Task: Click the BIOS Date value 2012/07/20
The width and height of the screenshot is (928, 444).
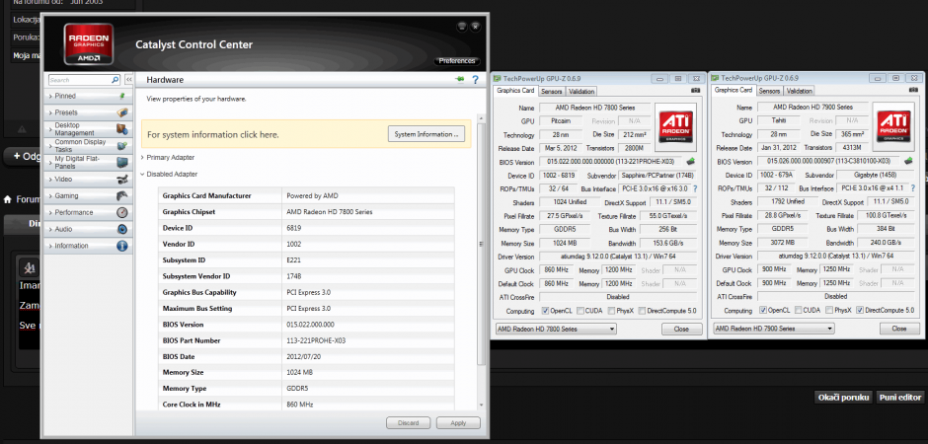Action: [x=302, y=356]
